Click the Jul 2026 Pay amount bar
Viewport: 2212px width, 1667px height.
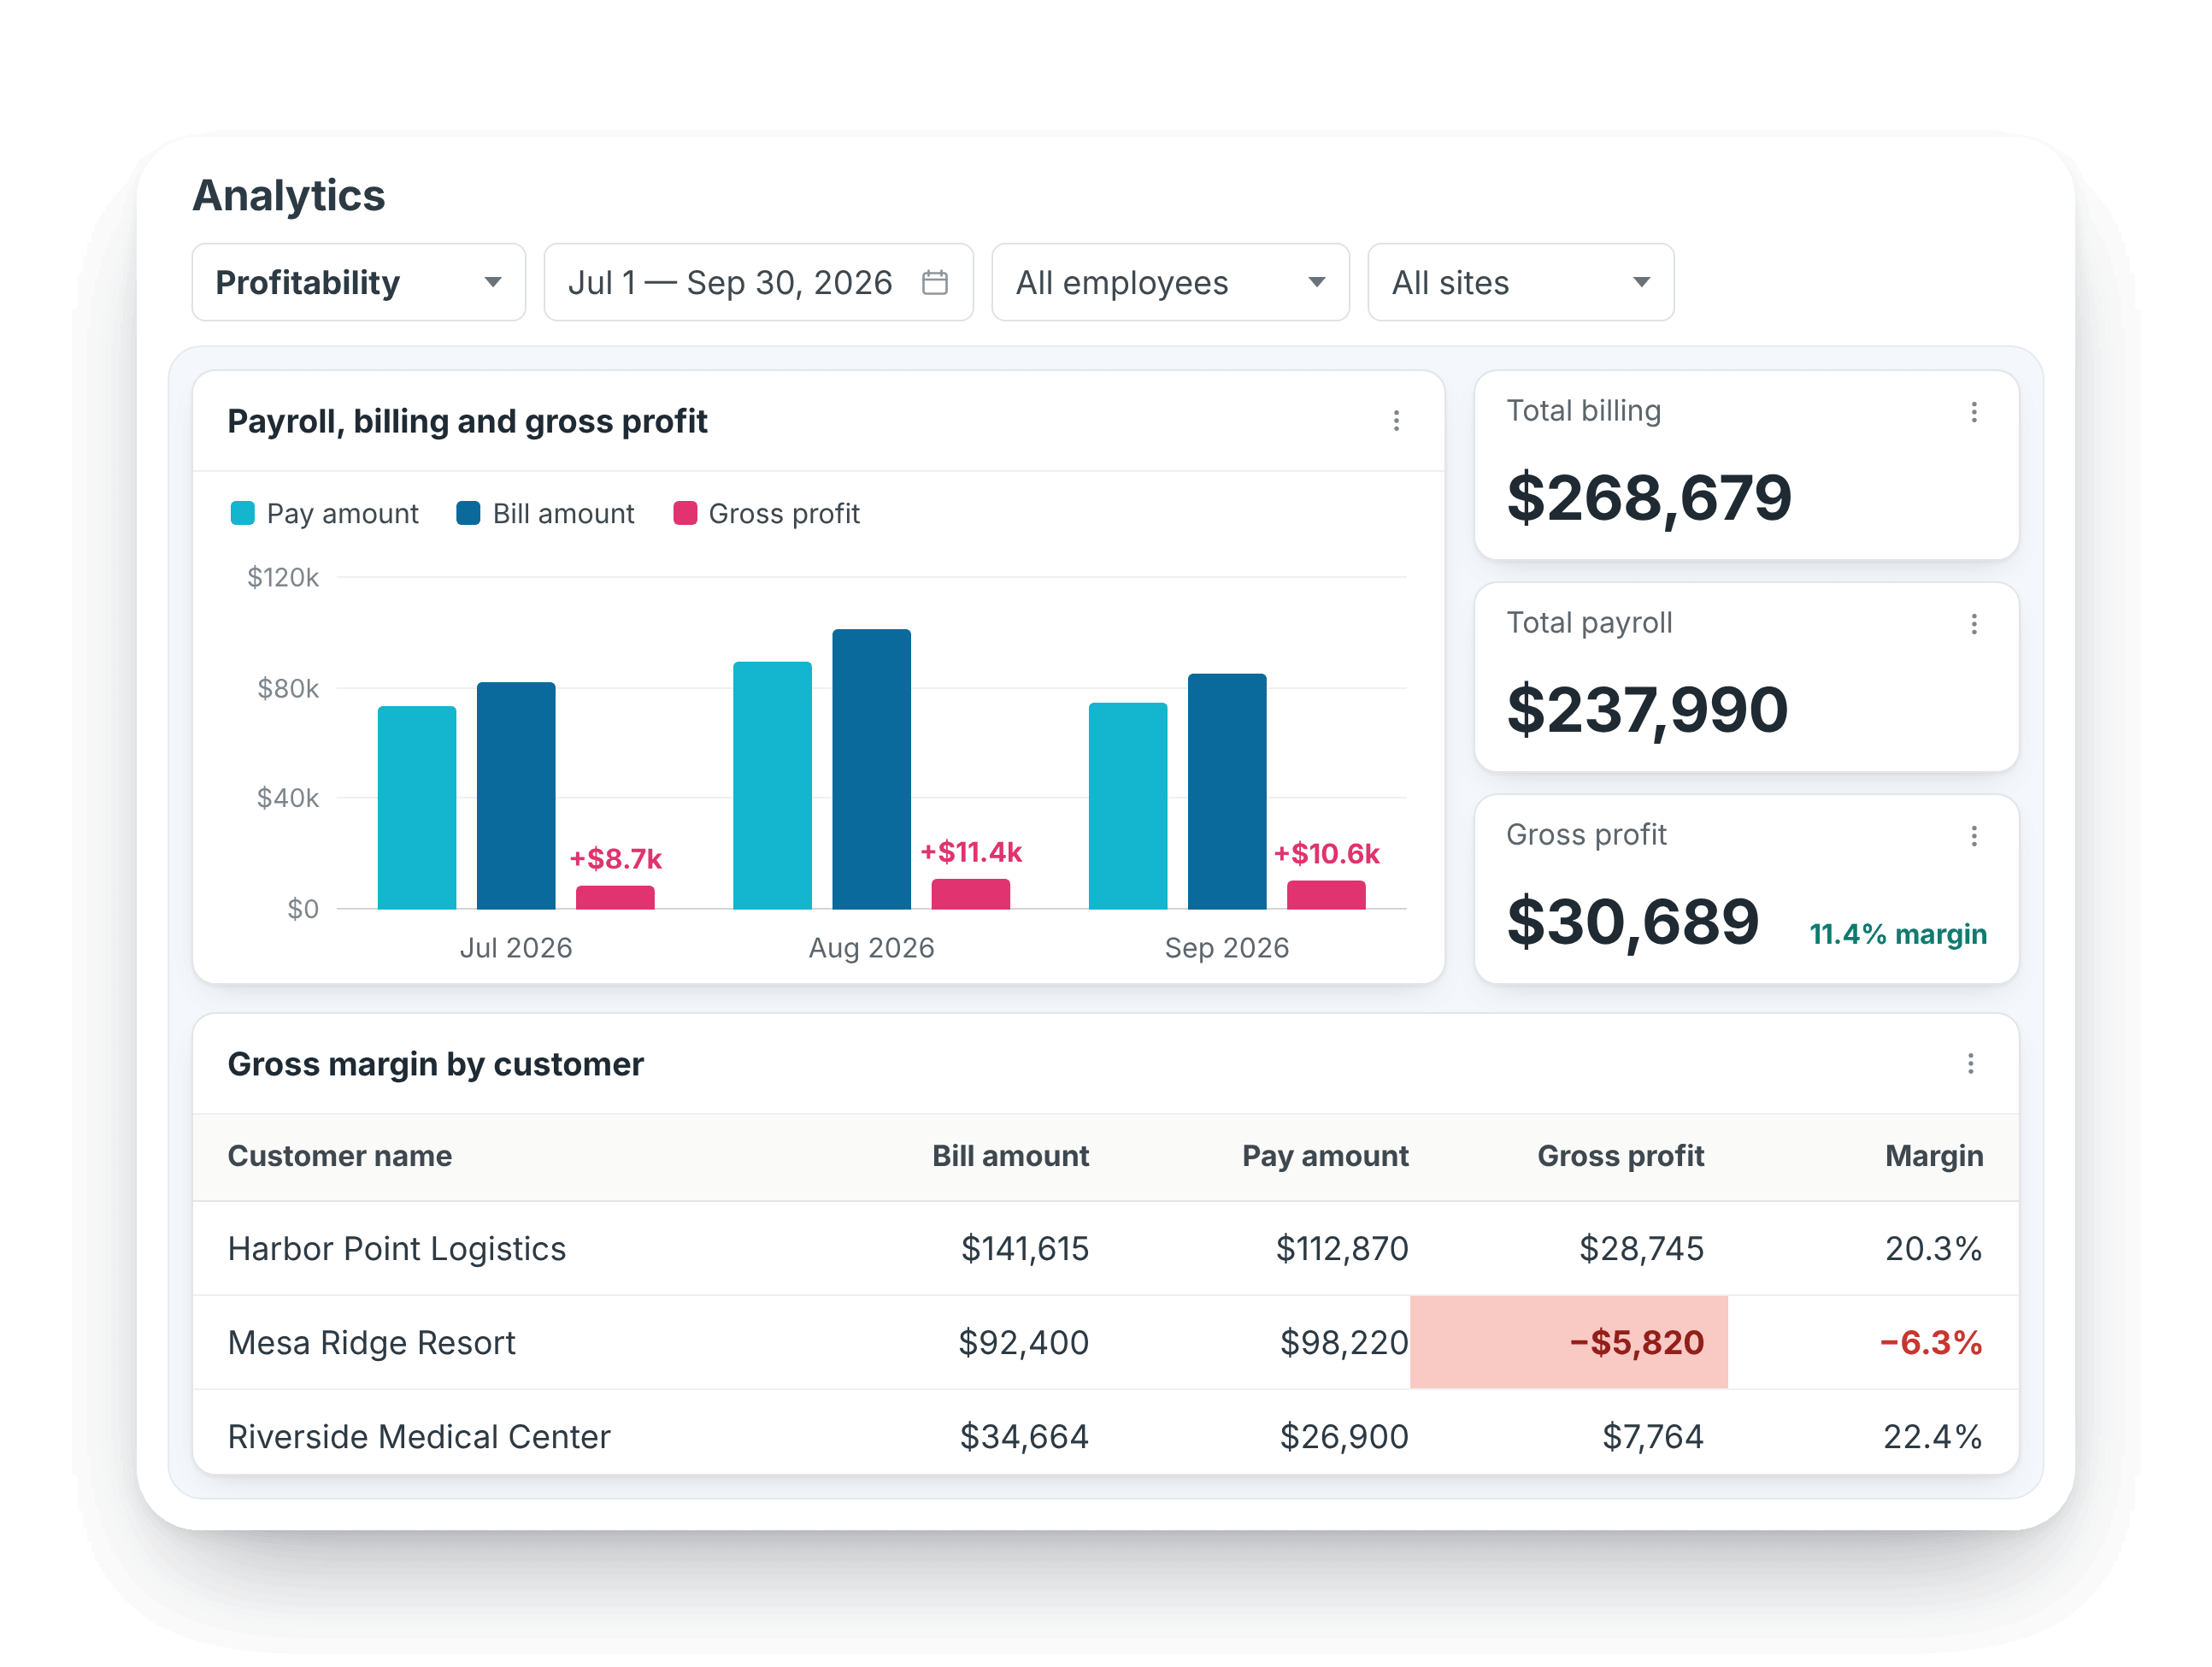tap(417, 808)
